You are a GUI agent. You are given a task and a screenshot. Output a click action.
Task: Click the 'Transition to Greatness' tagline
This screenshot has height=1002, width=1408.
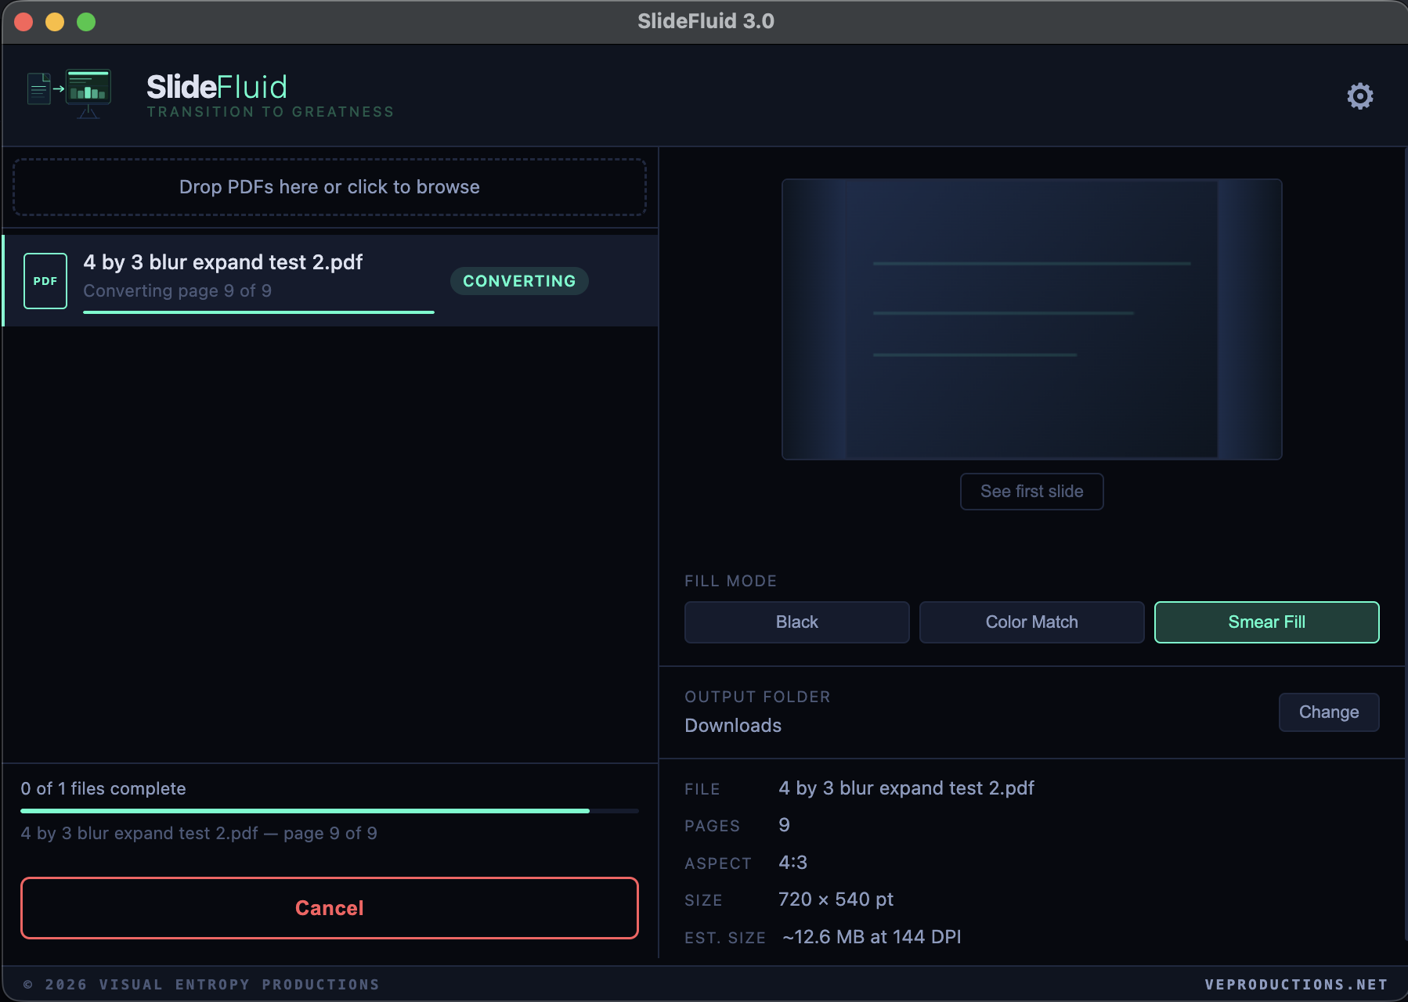coord(270,112)
